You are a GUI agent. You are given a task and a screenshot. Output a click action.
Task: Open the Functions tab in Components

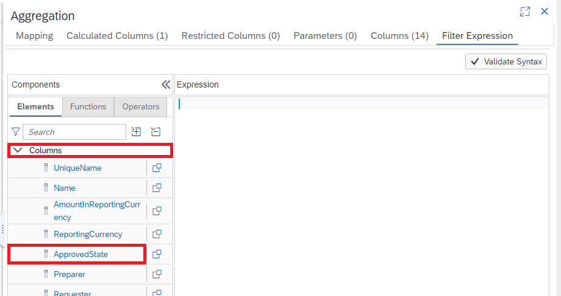click(88, 106)
